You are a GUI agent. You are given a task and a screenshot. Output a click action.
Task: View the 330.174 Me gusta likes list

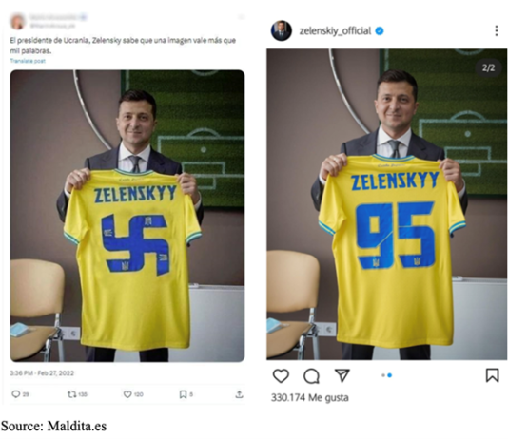click(x=310, y=397)
